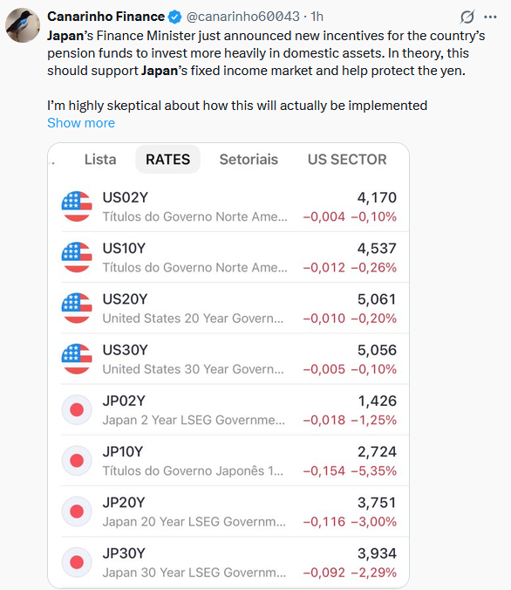Image resolution: width=511 pixels, height=590 pixels.
Task: Click the US flag icon beside US02Y
Action: click(x=77, y=206)
